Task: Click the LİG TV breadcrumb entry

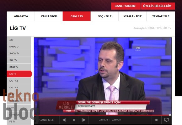Action: (x=167, y=28)
